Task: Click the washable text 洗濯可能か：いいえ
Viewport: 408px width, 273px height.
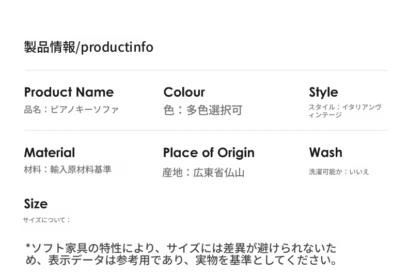Action: [339, 172]
